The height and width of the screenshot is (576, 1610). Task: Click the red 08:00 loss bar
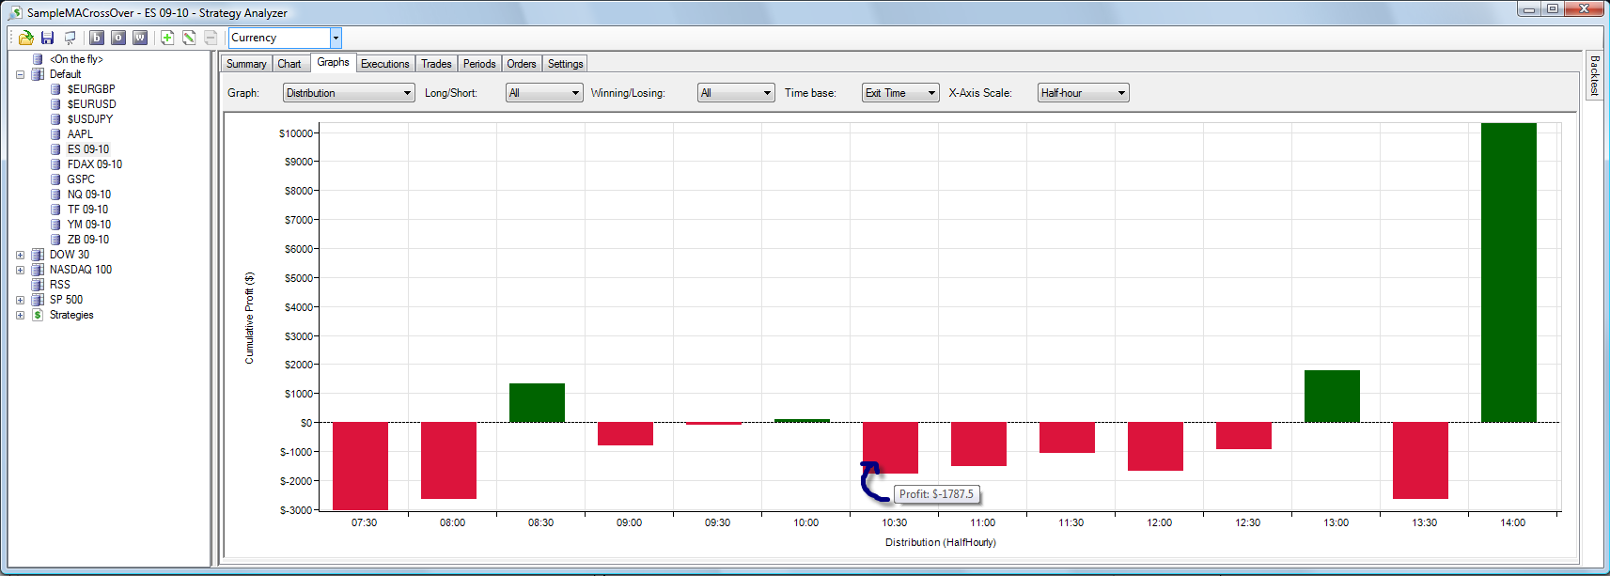point(448,460)
